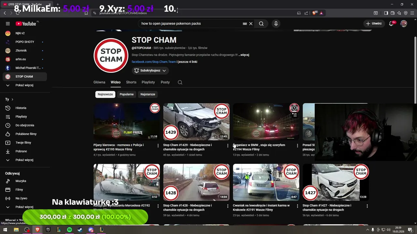Open NjN v2 subscription in sidebar
The height and width of the screenshot is (234, 417).
(x=25, y=33)
